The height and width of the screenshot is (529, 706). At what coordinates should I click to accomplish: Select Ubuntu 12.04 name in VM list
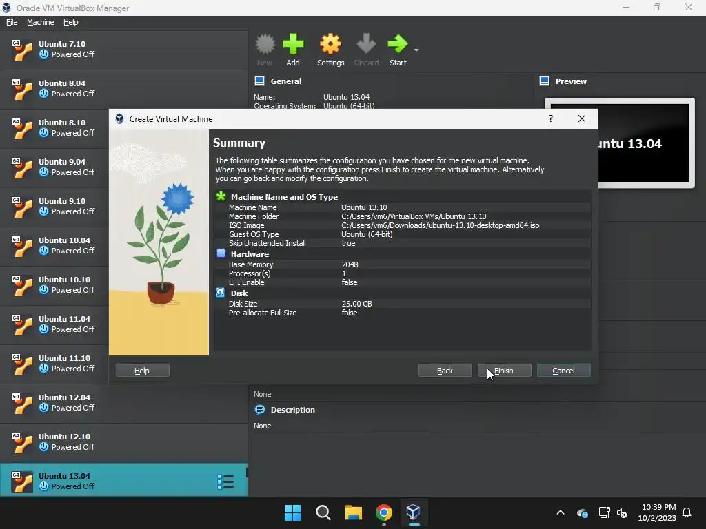64,397
